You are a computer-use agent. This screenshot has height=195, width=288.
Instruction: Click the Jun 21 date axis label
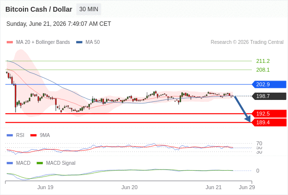click(213, 188)
